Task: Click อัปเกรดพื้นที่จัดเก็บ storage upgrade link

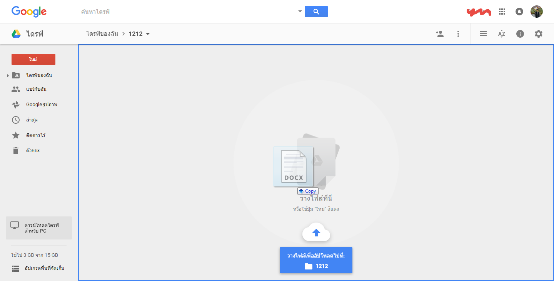Action: coord(44,268)
